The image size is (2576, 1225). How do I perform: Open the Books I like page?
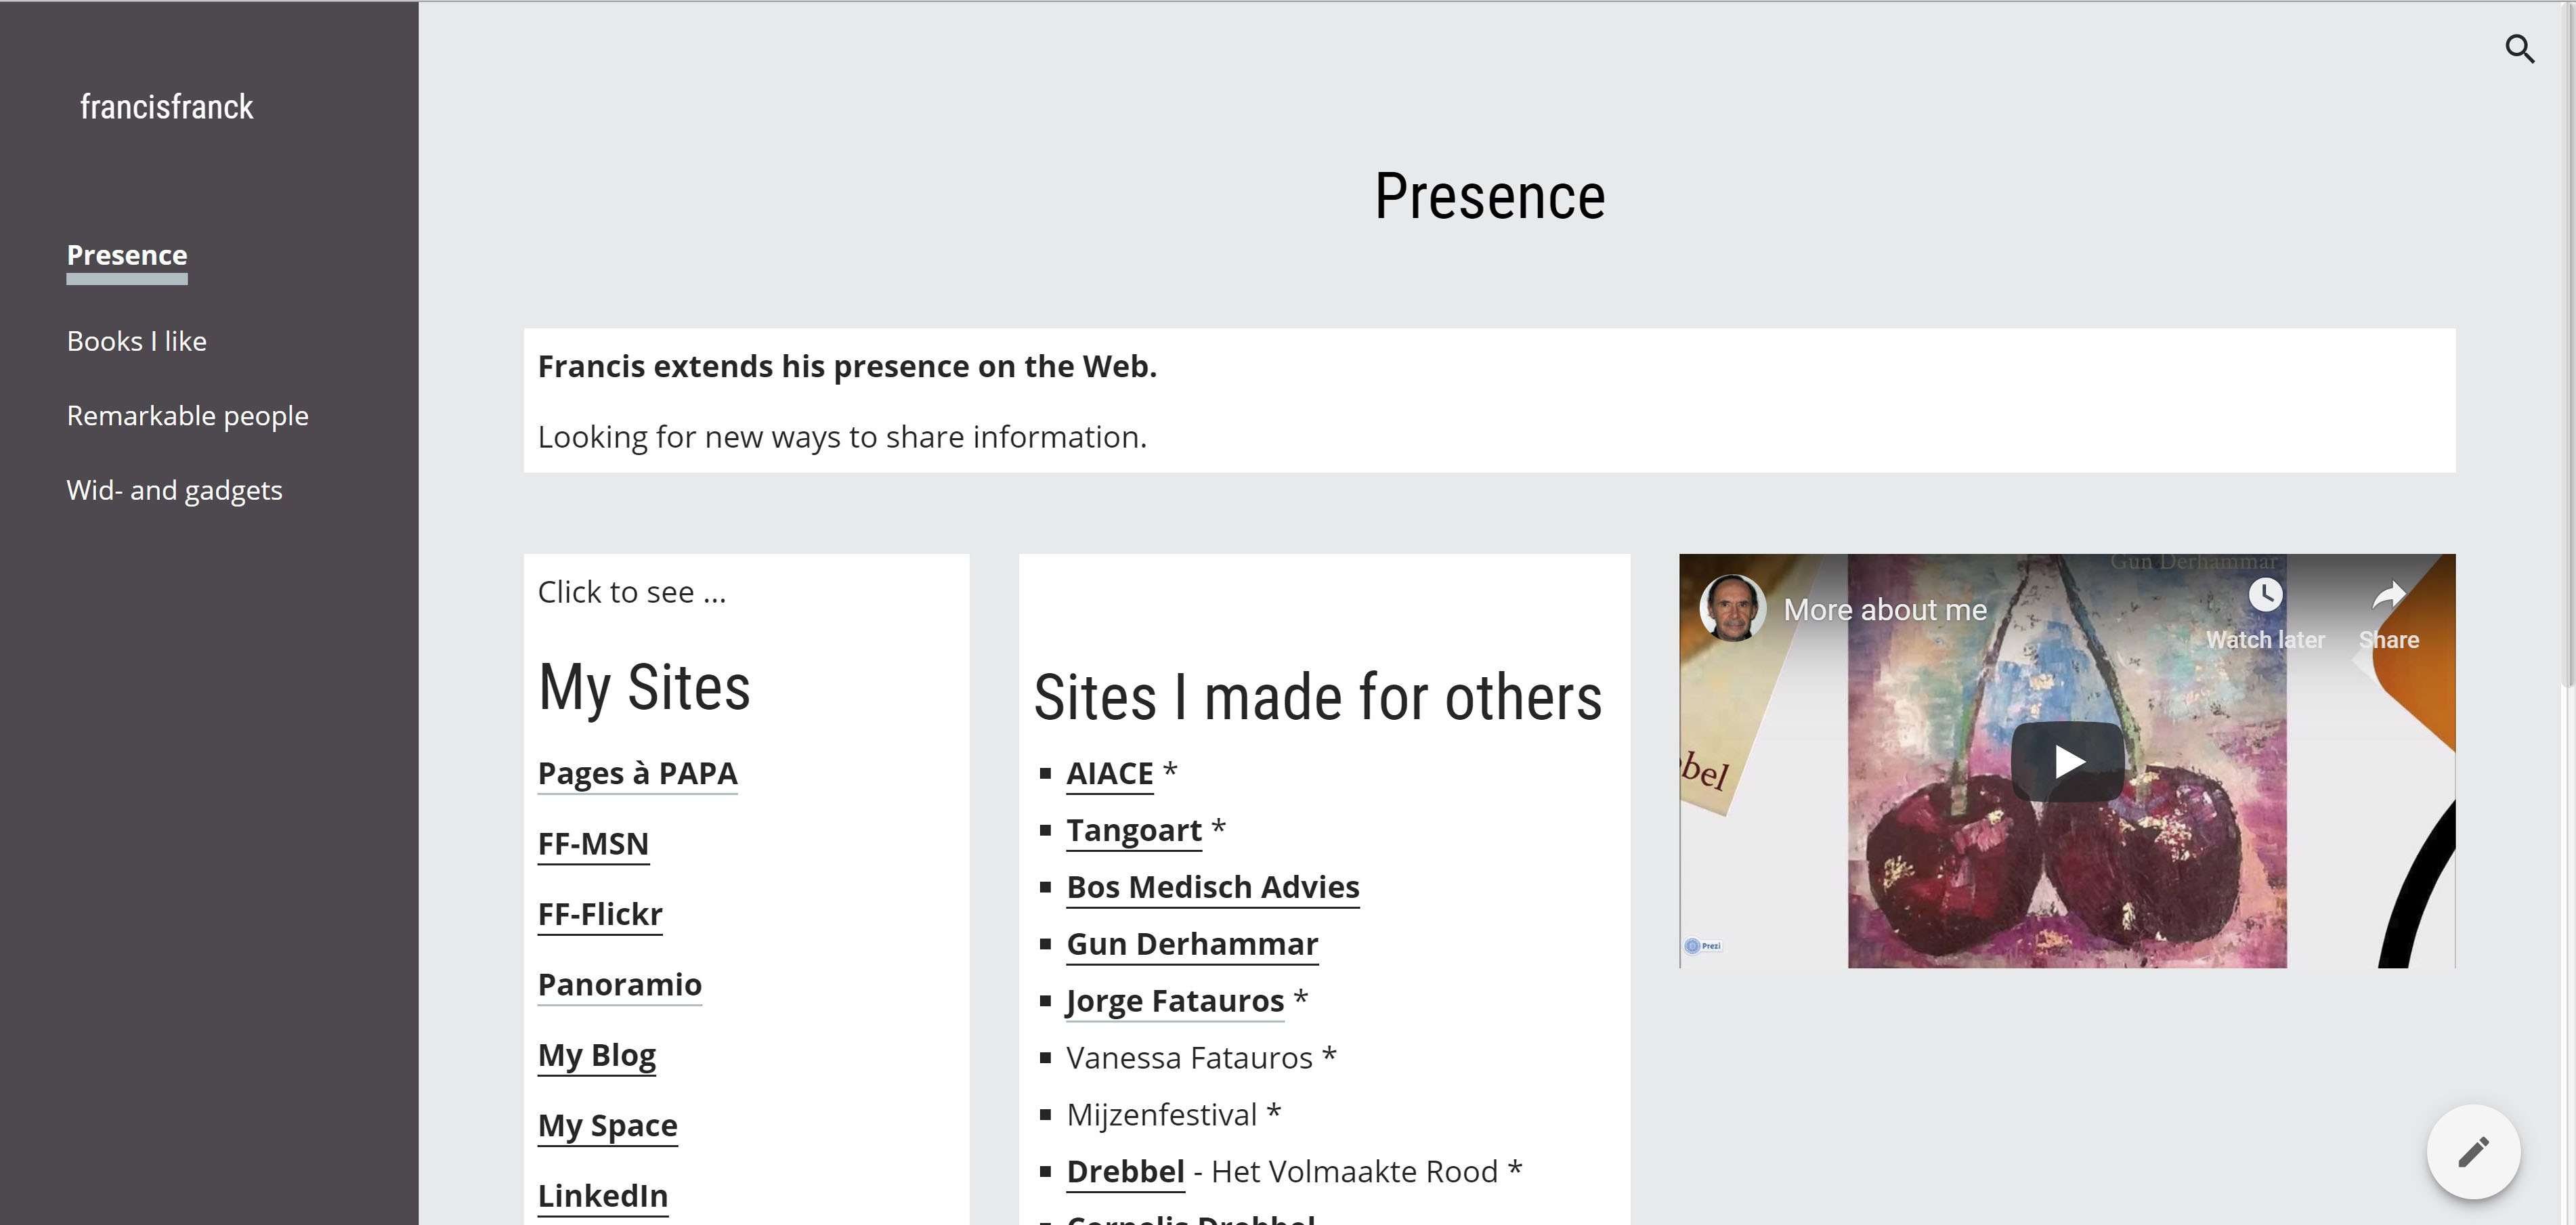pos(137,341)
